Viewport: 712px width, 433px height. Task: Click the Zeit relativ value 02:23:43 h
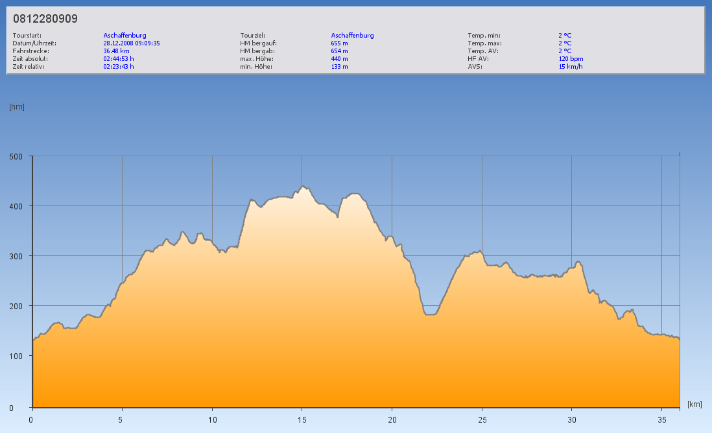119,66
